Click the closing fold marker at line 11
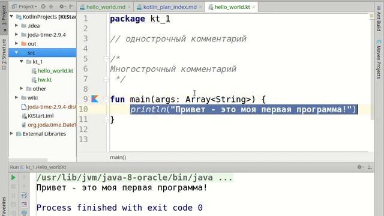The image size is (384, 216). click(x=106, y=119)
